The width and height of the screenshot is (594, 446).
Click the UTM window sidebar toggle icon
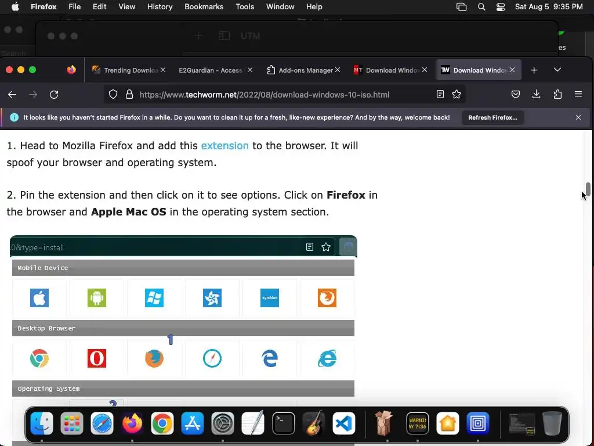click(x=224, y=36)
